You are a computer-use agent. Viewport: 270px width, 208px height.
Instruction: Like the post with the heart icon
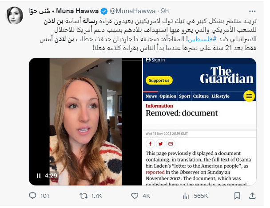point(135,196)
